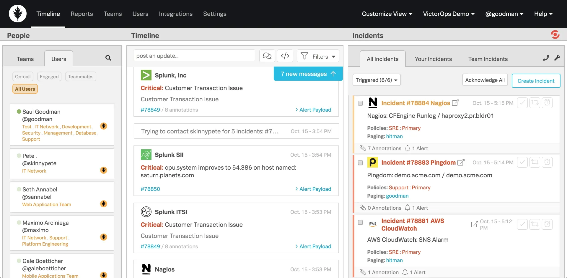The image size is (567, 278).
Task: Click Saul Goodman's leaf badge icon
Action: pos(104,126)
